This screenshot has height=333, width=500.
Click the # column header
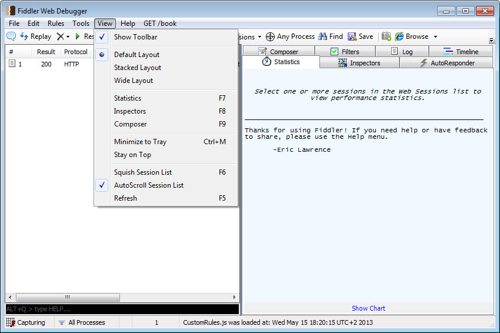[x=18, y=52]
